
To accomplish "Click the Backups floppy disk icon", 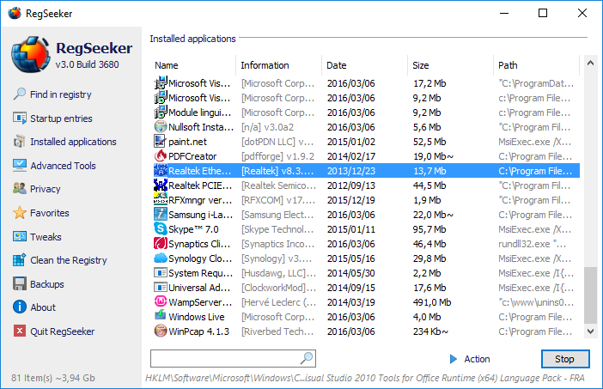I will [19, 283].
